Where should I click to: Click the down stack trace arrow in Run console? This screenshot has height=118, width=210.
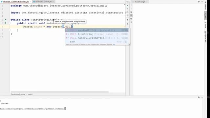pyautogui.click(x=131, y=9)
